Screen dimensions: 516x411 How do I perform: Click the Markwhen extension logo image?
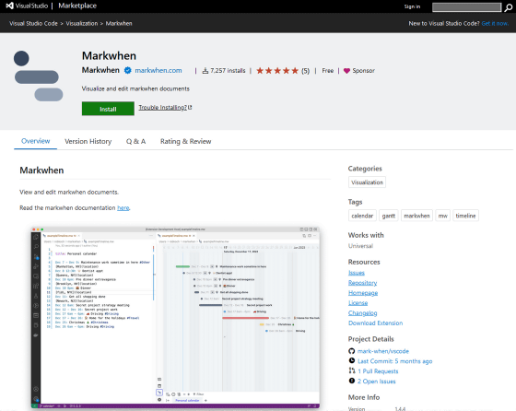tap(38, 76)
